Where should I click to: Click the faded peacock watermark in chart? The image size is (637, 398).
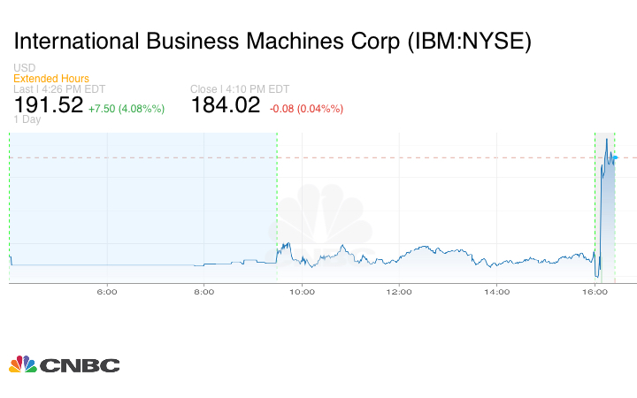[332, 217]
